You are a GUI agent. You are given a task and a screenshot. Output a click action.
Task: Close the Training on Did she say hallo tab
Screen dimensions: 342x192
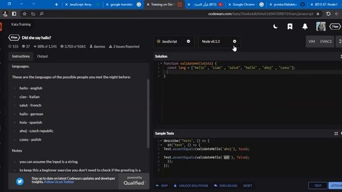click(148, 4)
